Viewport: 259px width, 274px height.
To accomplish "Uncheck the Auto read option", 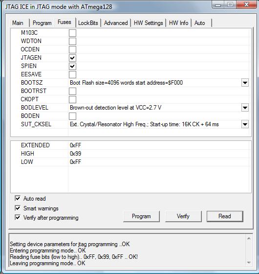I will pos(18,198).
